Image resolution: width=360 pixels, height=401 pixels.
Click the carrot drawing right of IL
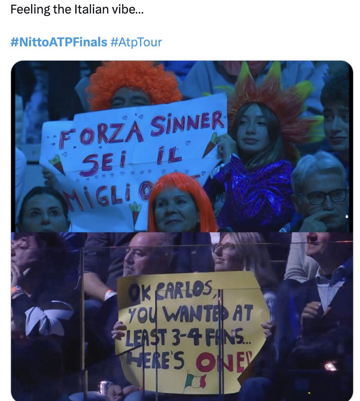210,145
